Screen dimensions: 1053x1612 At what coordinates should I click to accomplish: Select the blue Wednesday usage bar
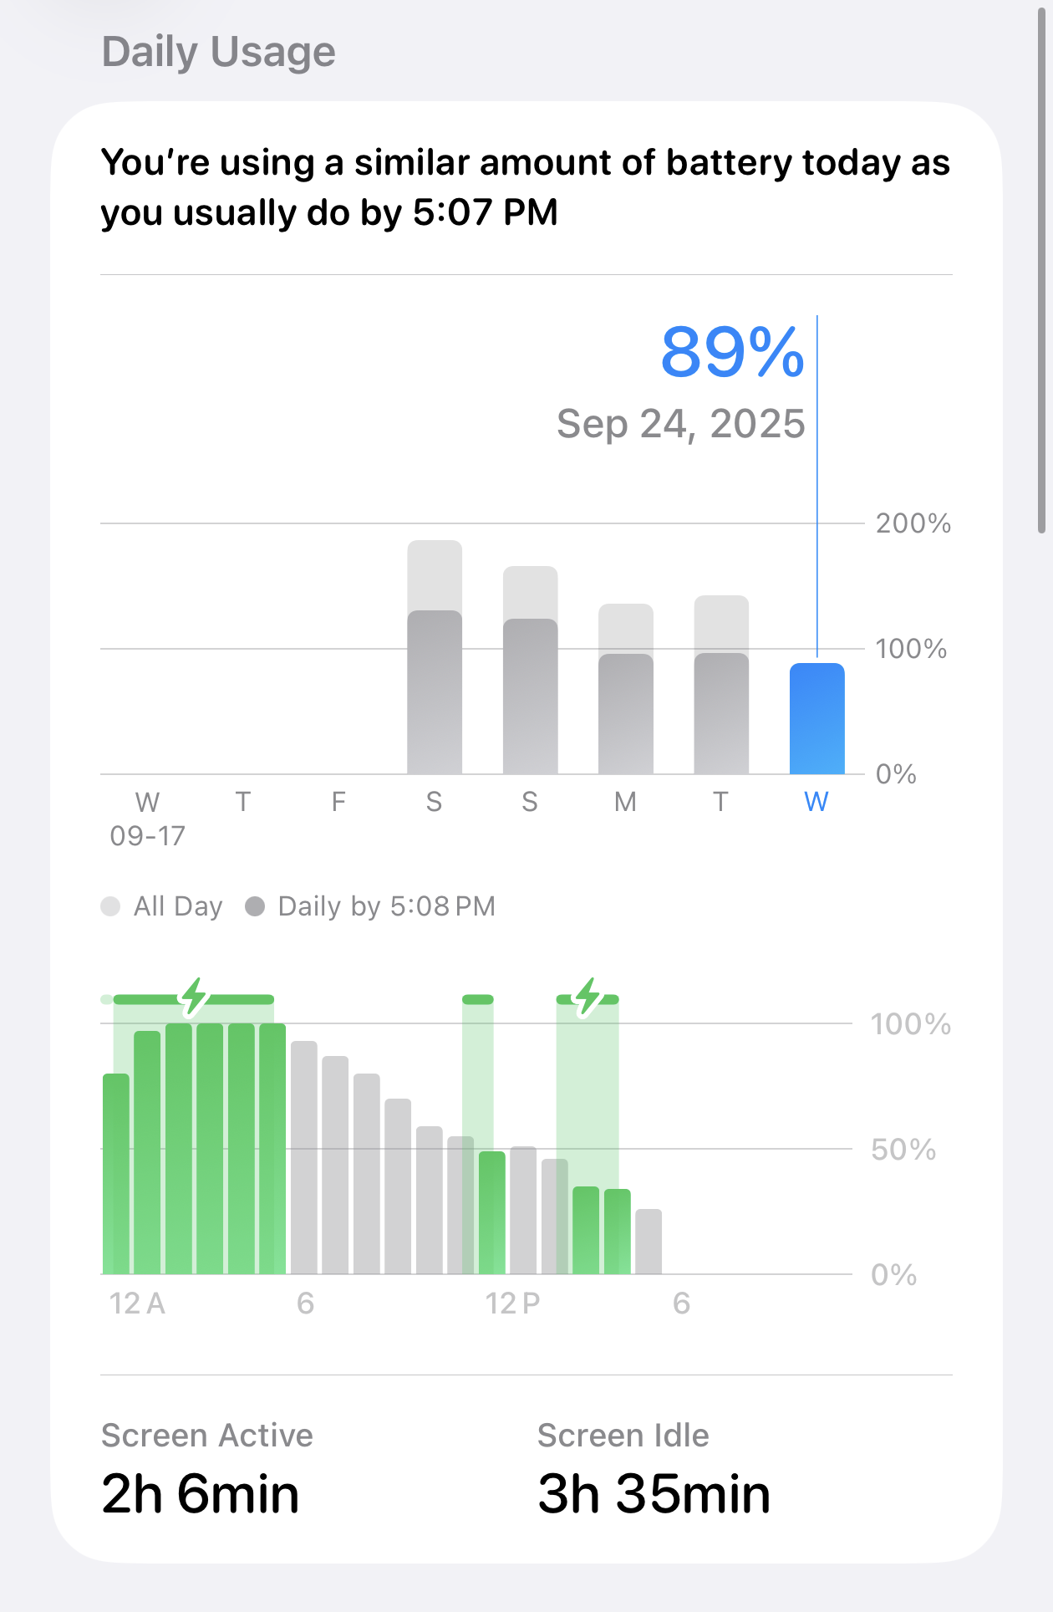point(816,719)
